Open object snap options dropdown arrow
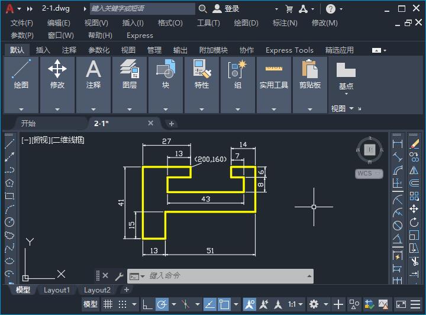This screenshot has height=315, width=426. tap(236, 304)
